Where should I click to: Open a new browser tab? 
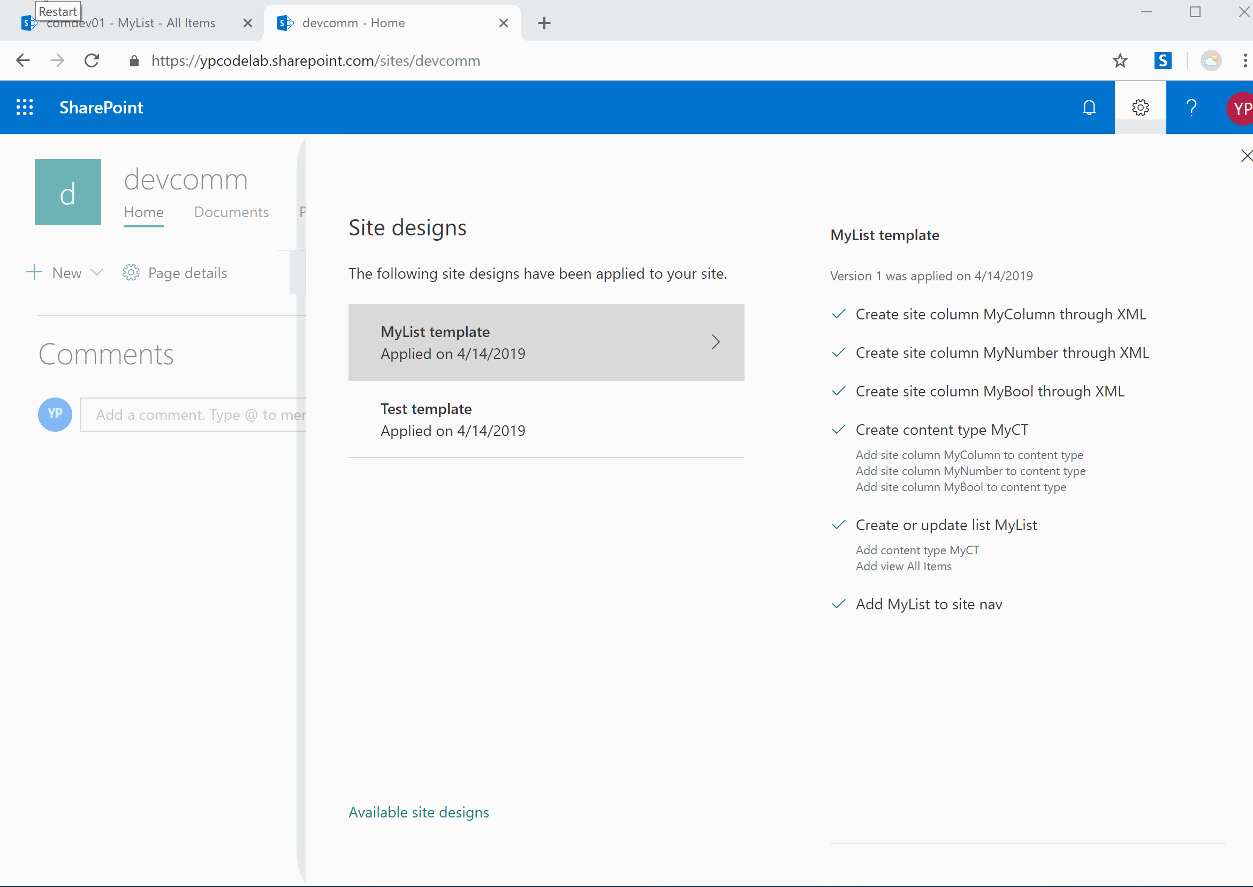544,23
